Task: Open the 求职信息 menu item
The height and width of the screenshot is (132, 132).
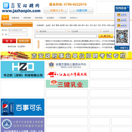Action: (27, 18)
